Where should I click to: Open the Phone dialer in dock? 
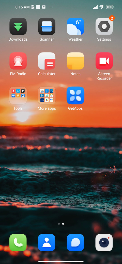tap(18, 243)
